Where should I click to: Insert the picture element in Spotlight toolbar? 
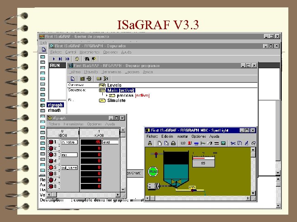(x=223, y=143)
